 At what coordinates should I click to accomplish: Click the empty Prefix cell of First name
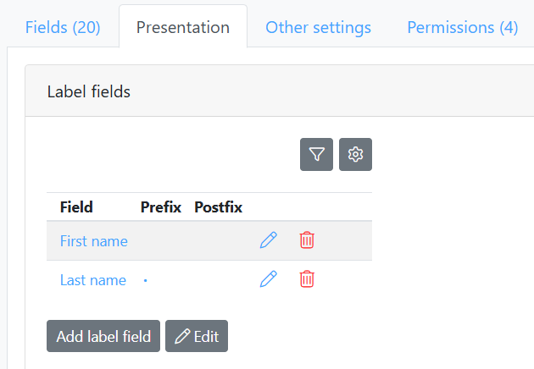pyautogui.click(x=160, y=241)
